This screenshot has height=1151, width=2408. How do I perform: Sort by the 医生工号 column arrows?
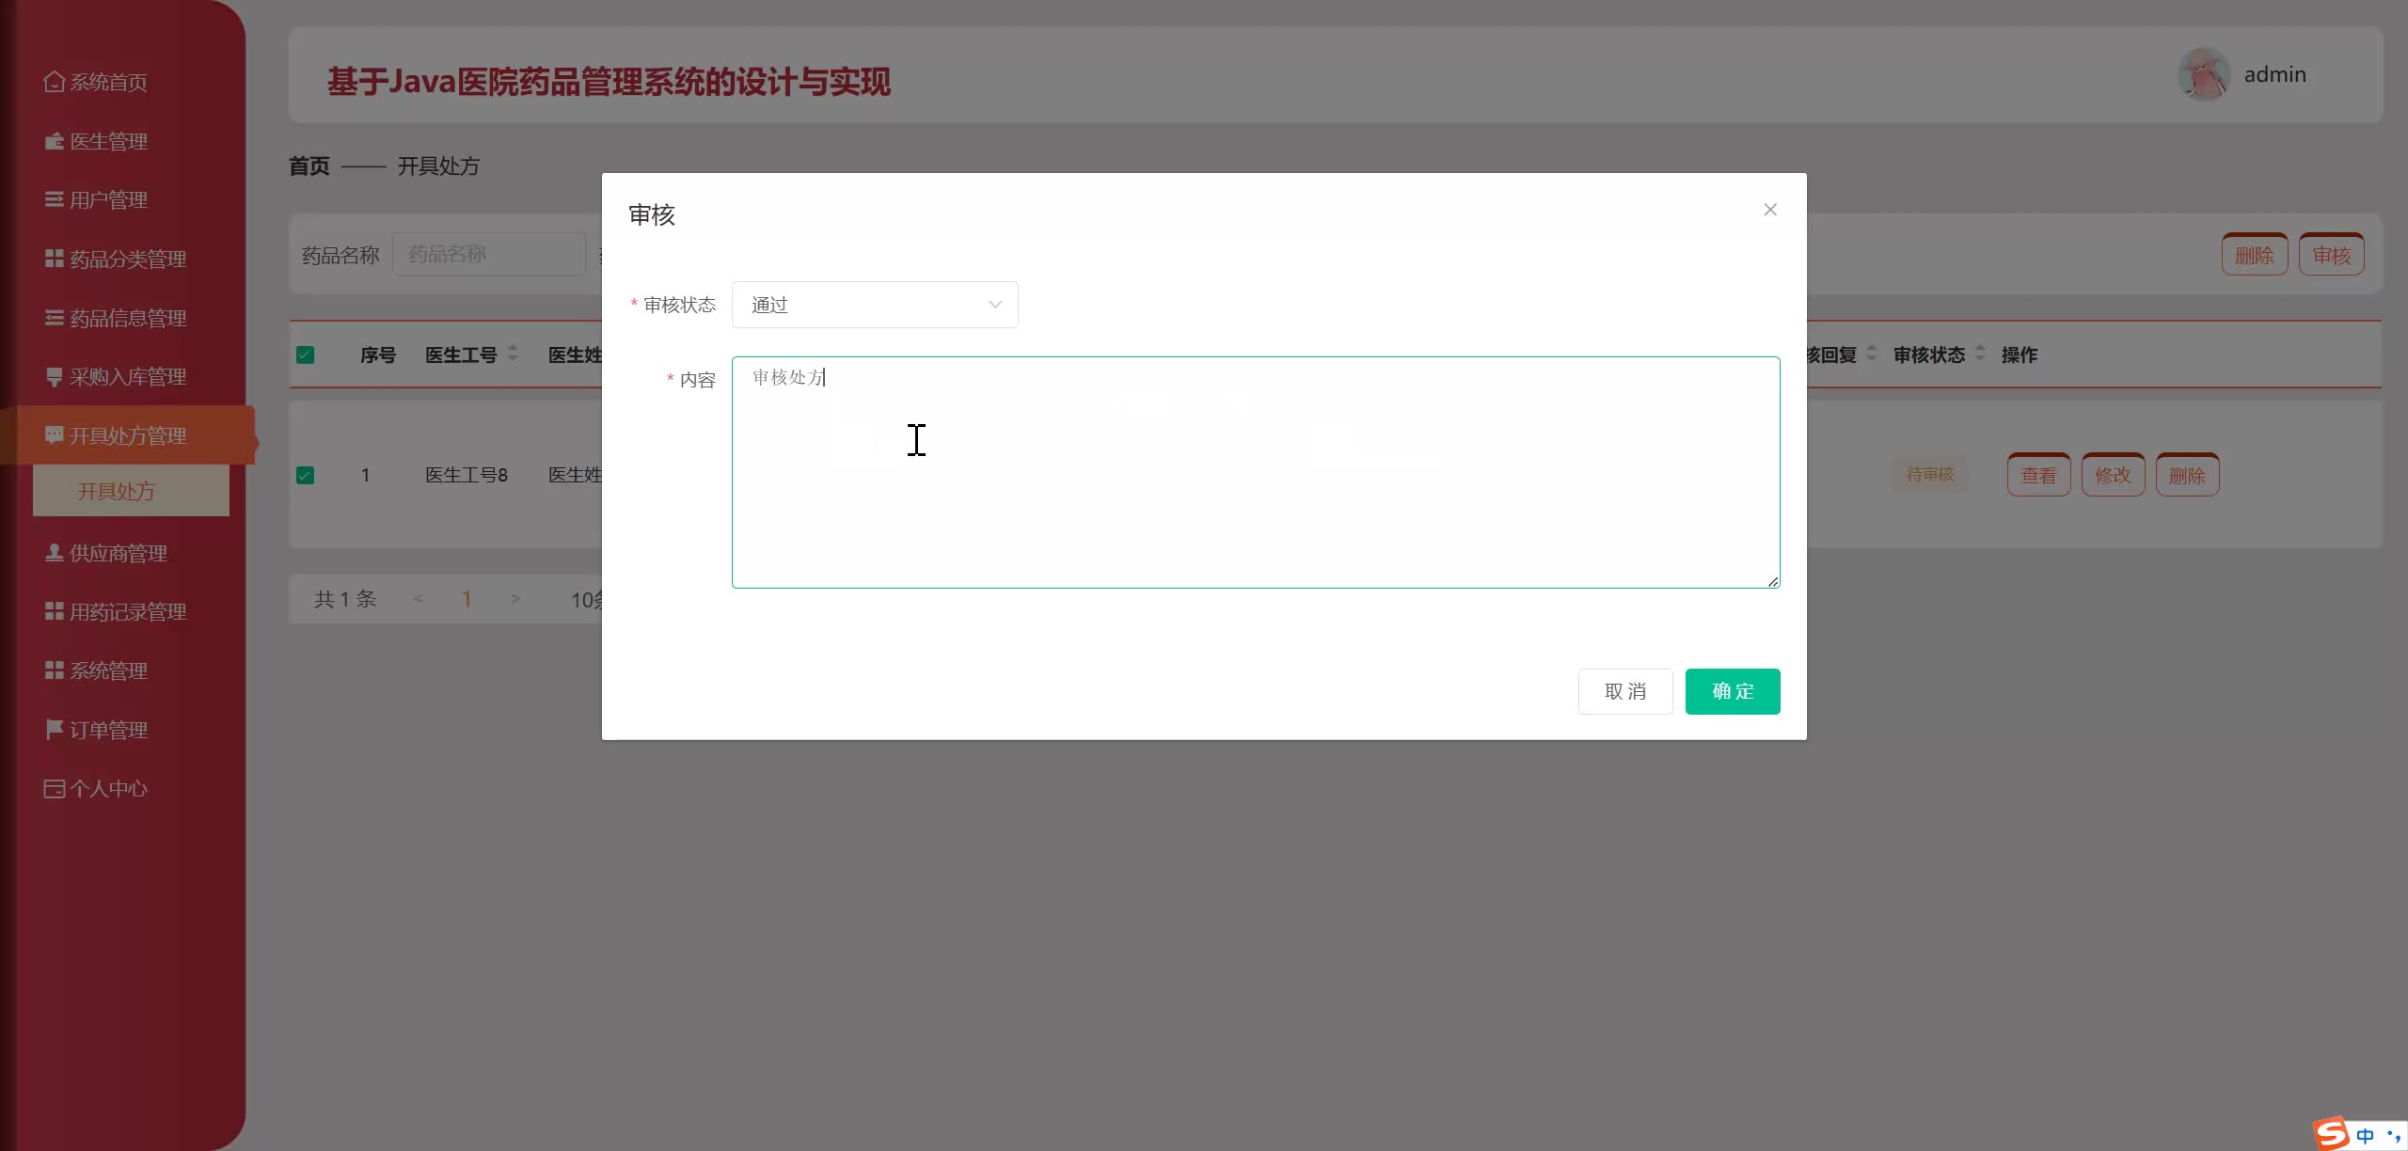tap(513, 354)
